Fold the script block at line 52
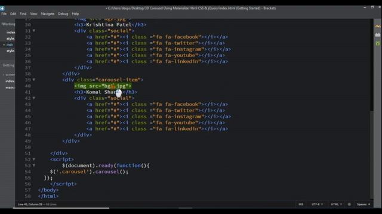This screenshot has width=382, height=214. click(x=34, y=159)
